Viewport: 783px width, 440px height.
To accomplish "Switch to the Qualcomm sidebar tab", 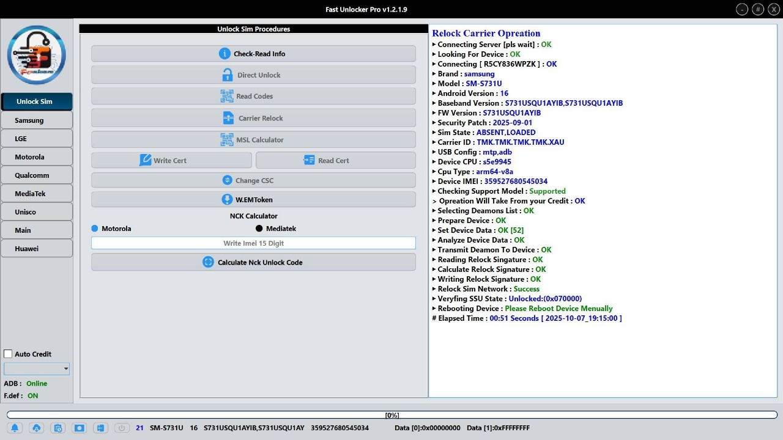I will pos(36,175).
